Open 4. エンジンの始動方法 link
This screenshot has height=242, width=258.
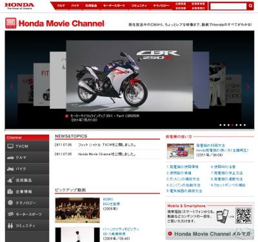coord(183,185)
